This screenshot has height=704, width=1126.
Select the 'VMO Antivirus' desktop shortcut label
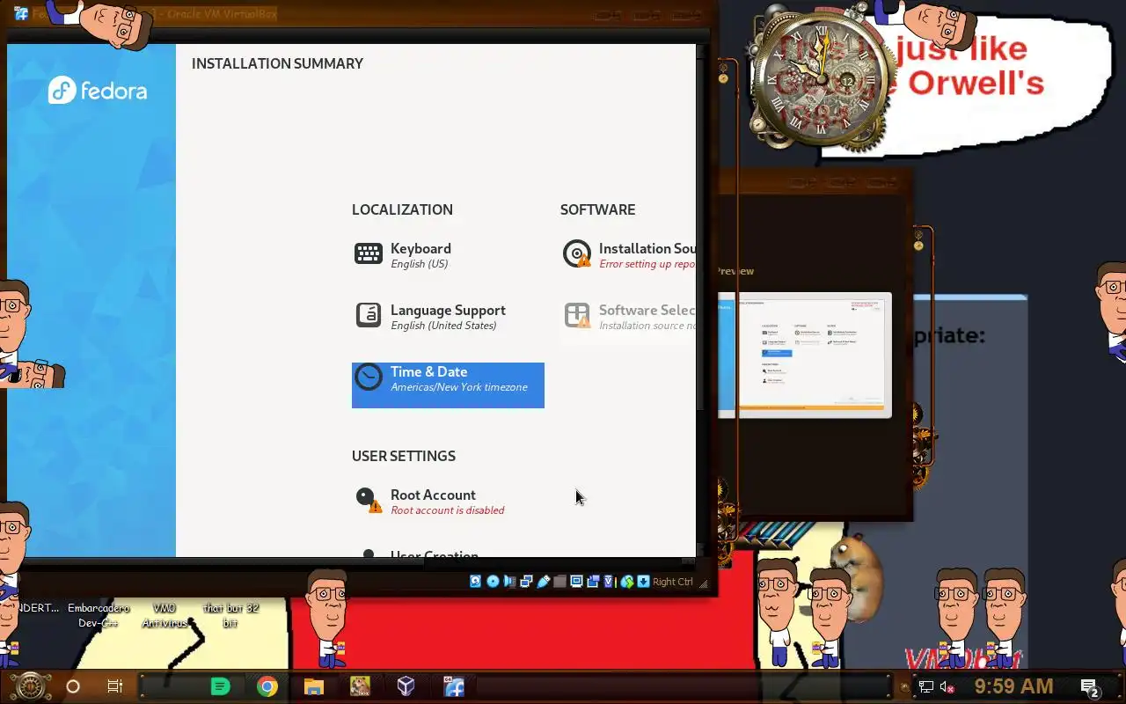pyautogui.click(x=165, y=615)
